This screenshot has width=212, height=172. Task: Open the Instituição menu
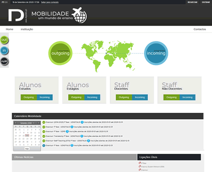[x=27, y=29]
